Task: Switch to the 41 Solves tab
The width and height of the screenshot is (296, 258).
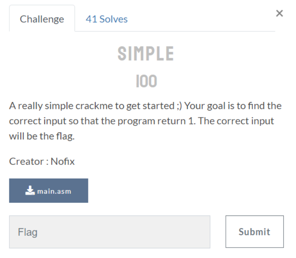Action: click(107, 19)
